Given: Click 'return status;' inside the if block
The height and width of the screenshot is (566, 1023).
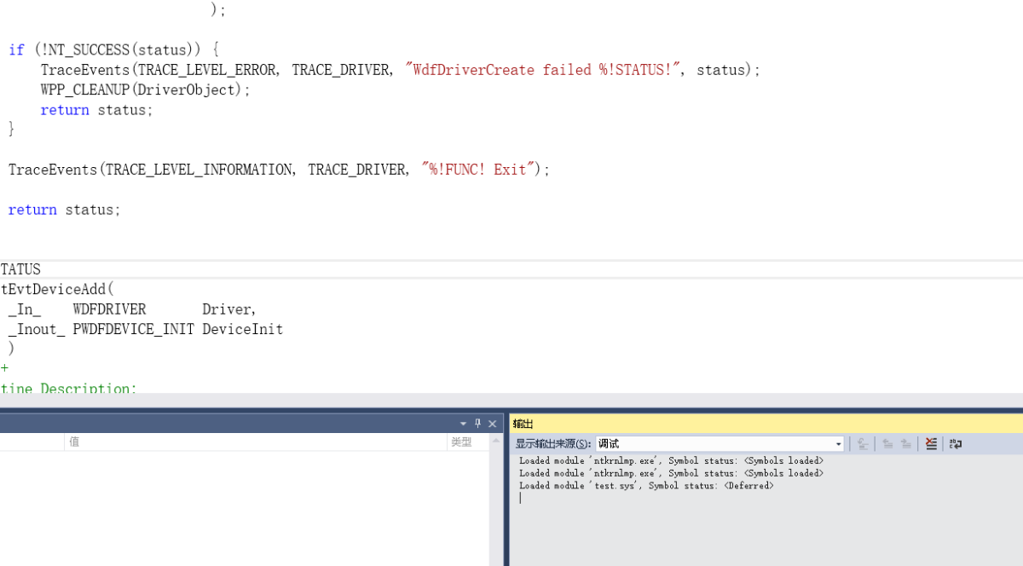Looking at the screenshot, I should pyautogui.click(x=97, y=110).
